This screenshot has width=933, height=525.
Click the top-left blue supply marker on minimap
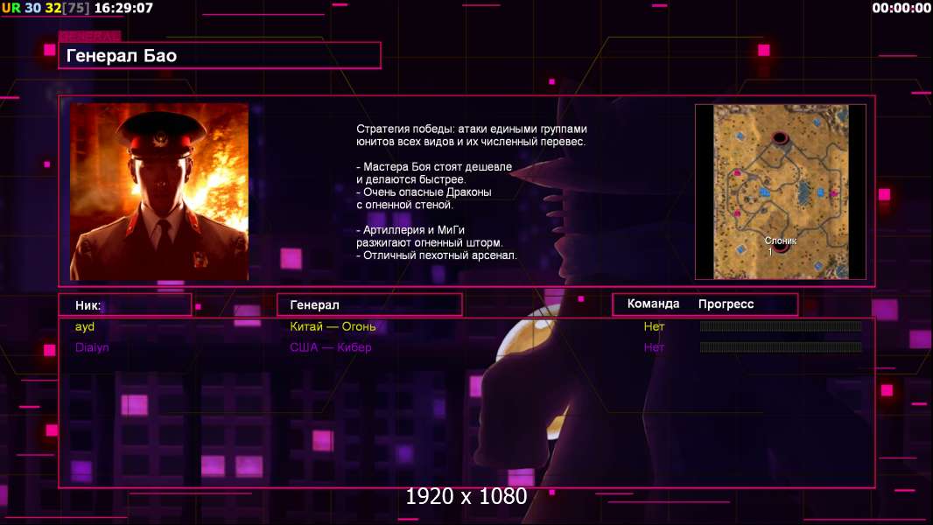pos(740,136)
